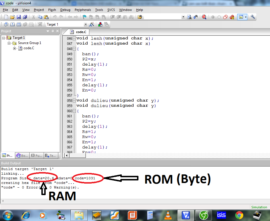Click the editor horizontal scroll left arrow

(x=67, y=155)
